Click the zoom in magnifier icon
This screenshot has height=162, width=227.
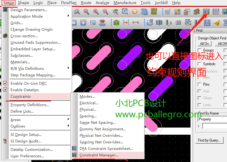[x=96, y=11]
